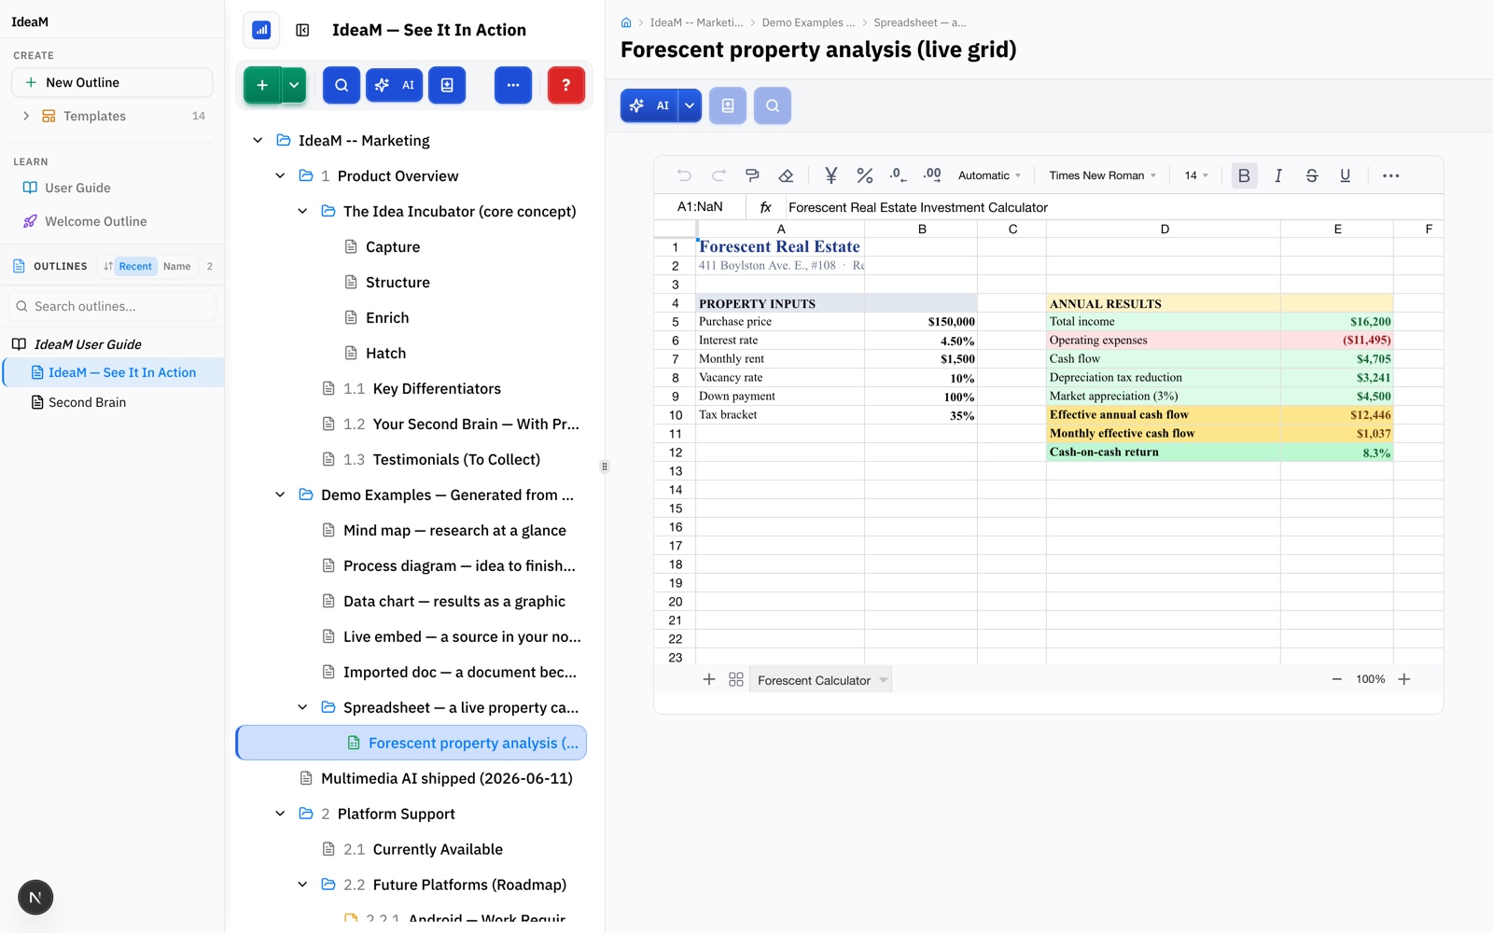Click the redo icon in spreadsheet toolbar

(x=719, y=175)
